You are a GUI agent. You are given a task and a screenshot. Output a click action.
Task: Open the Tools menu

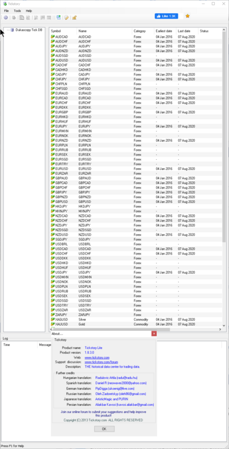click(17, 11)
